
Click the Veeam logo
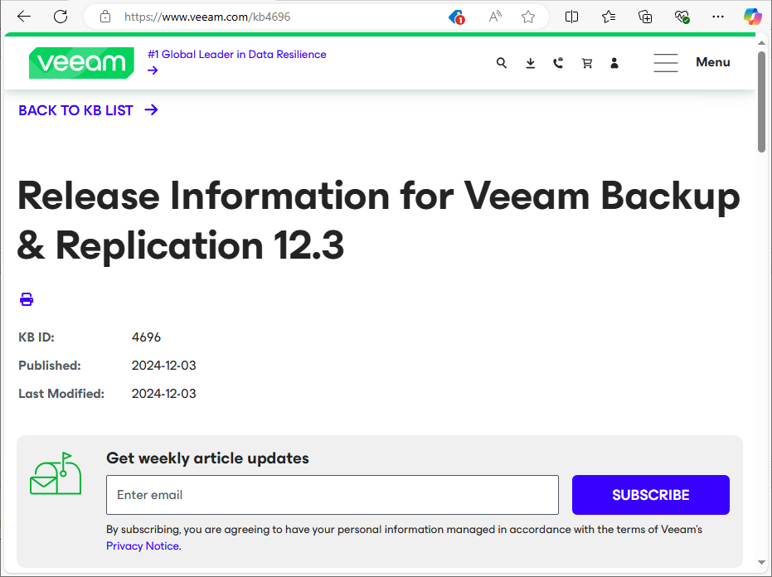pyautogui.click(x=82, y=62)
